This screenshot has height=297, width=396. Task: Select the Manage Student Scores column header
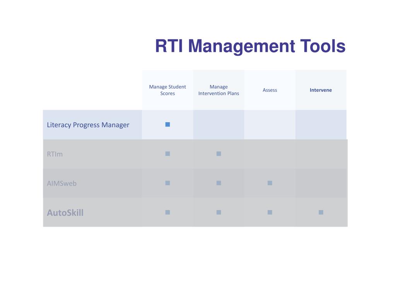tap(167, 90)
